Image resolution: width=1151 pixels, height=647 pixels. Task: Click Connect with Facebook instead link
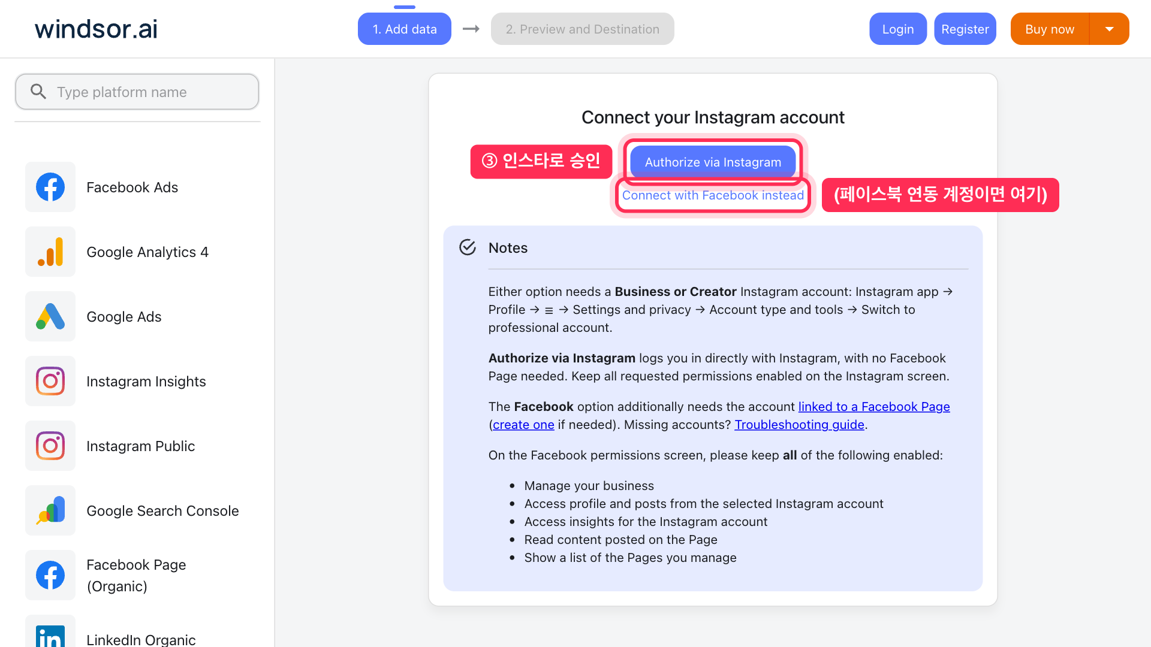point(713,195)
